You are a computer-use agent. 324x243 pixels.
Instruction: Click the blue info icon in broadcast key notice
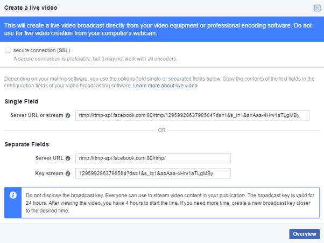[13, 195]
